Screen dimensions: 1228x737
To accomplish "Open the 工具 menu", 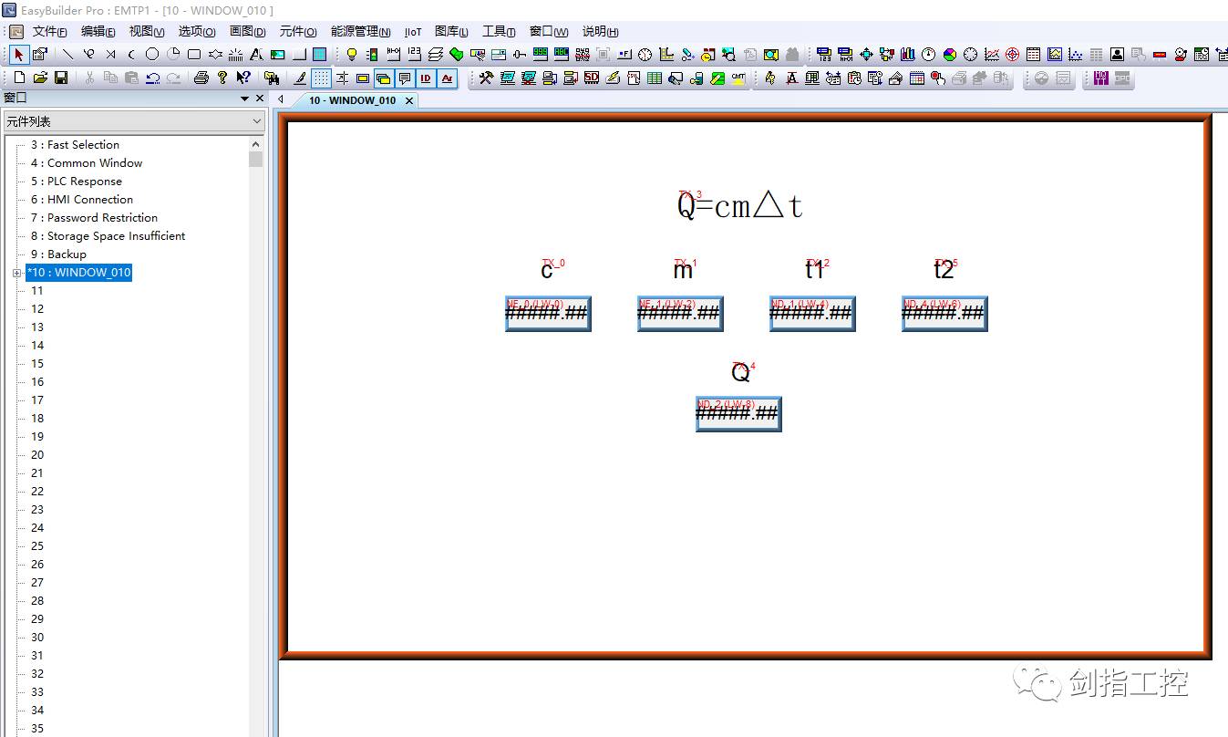I will point(498,32).
